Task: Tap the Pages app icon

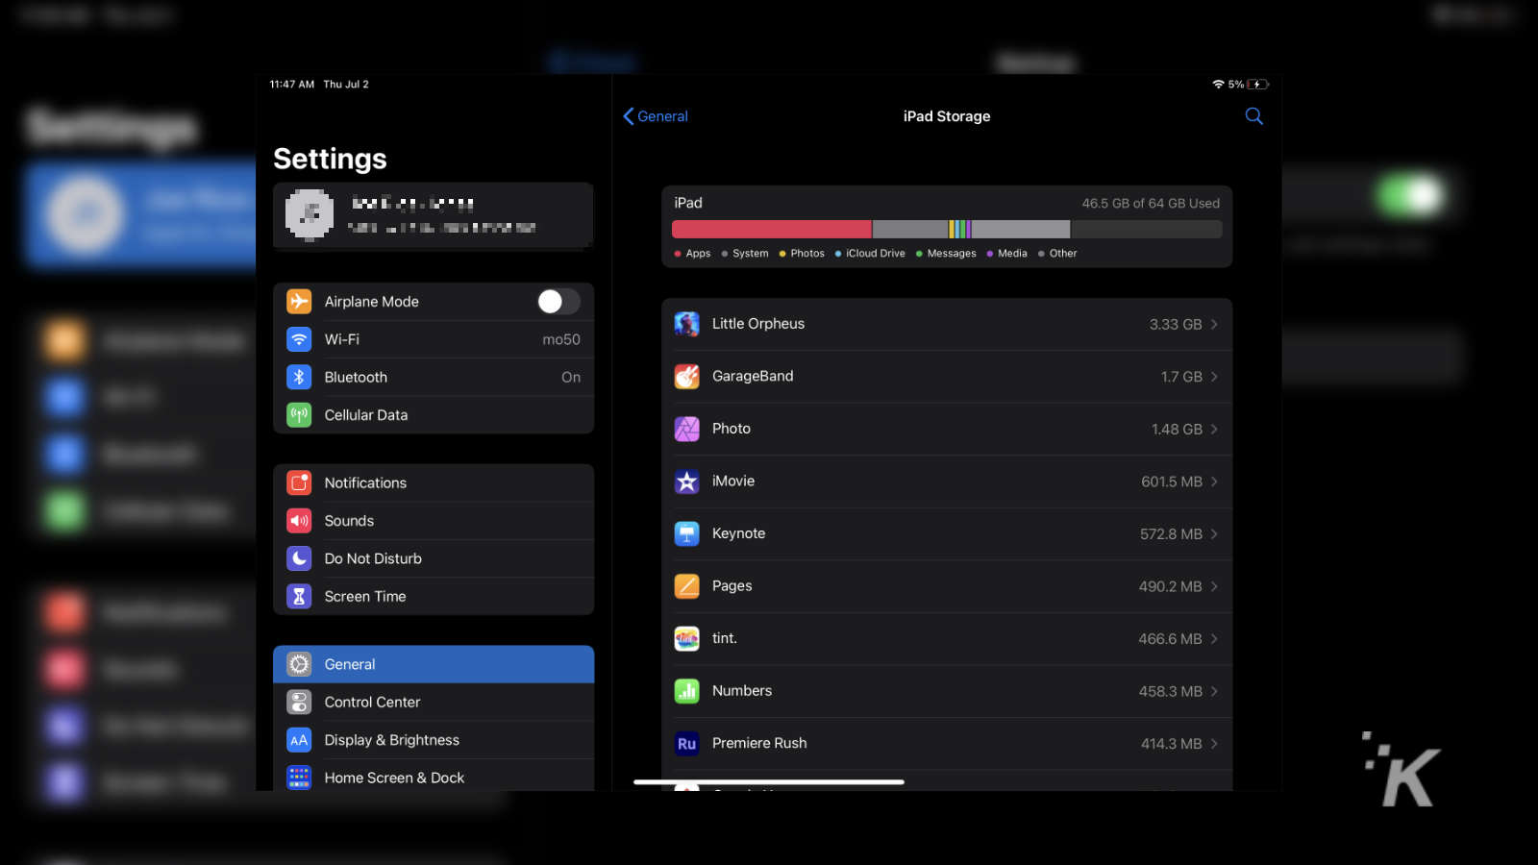Action: click(x=686, y=586)
